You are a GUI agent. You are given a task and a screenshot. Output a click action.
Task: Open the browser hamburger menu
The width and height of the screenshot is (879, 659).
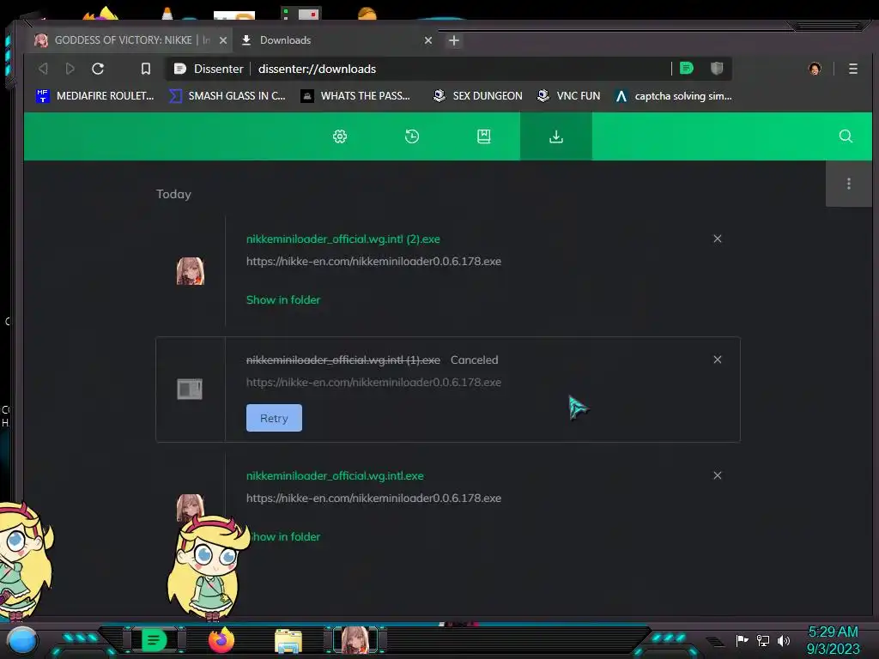coord(853,69)
